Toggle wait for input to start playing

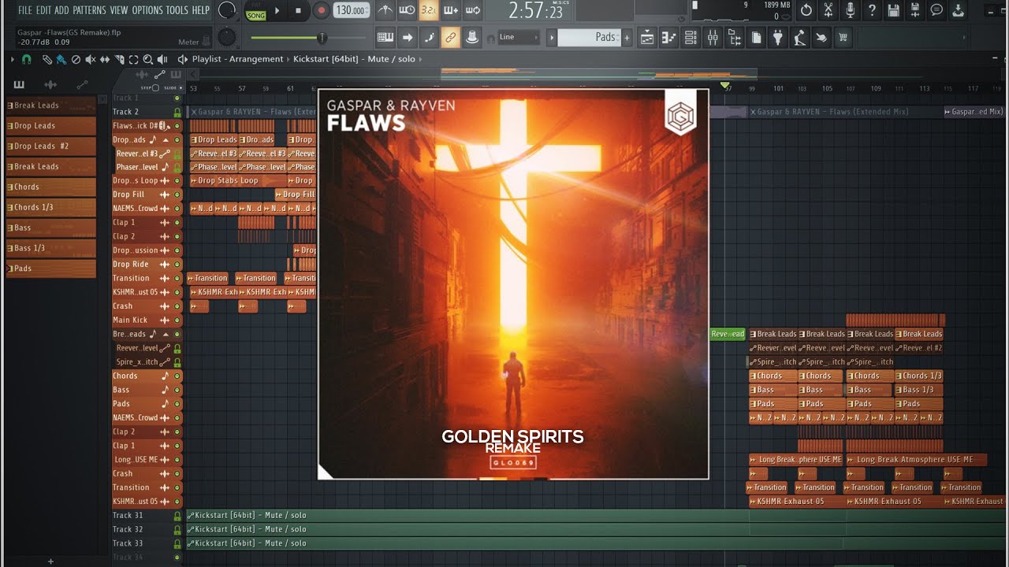(407, 11)
